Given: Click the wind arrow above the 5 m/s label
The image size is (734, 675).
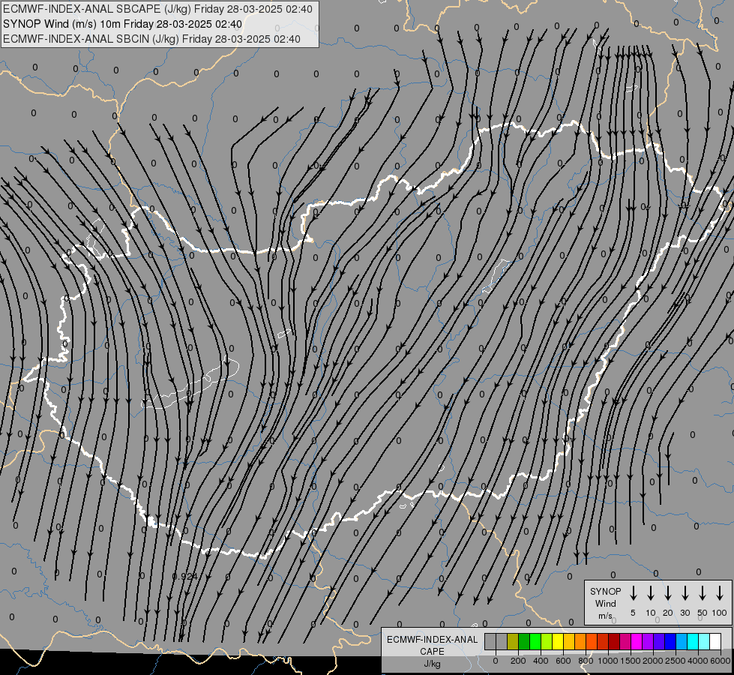Looking at the screenshot, I should point(634,593).
